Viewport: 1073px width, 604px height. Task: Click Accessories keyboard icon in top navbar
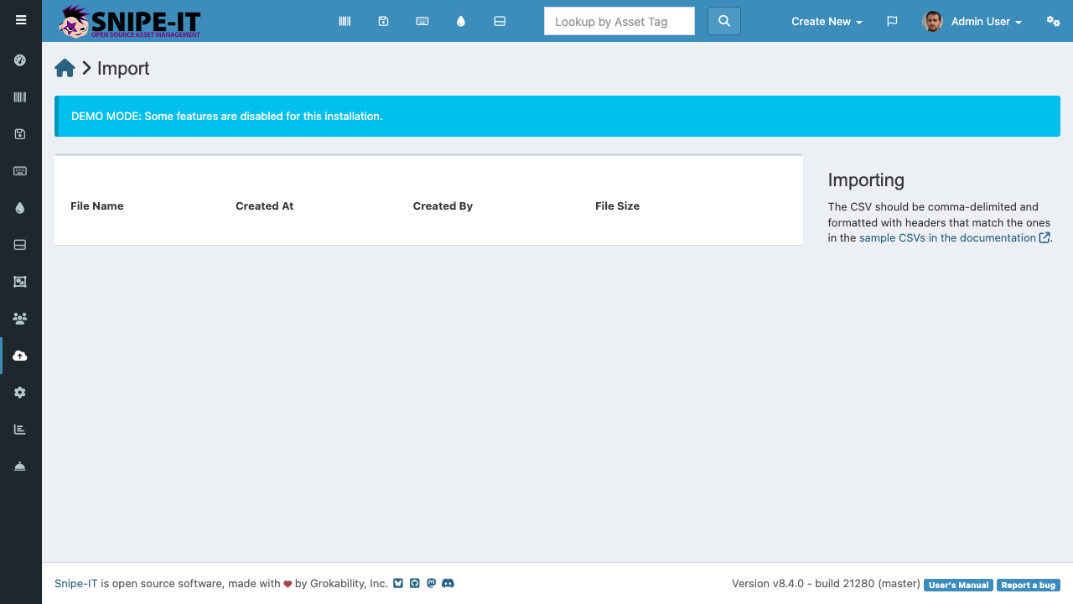(422, 21)
